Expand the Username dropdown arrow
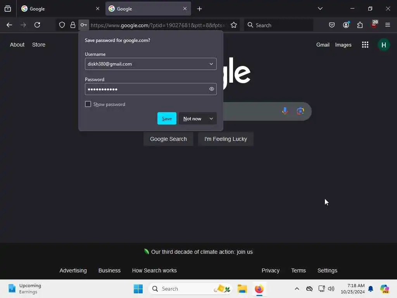The height and width of the screenshot is (298, 397). coord(211,64)
